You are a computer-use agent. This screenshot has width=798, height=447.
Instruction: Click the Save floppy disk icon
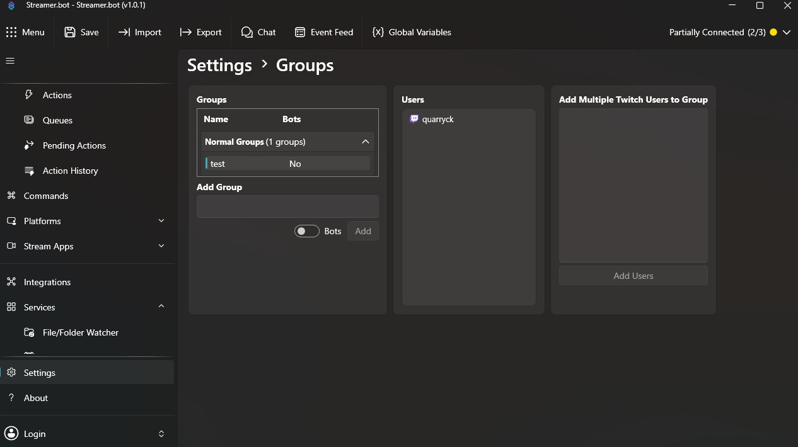pyautogui.click(x=70, y=32)
